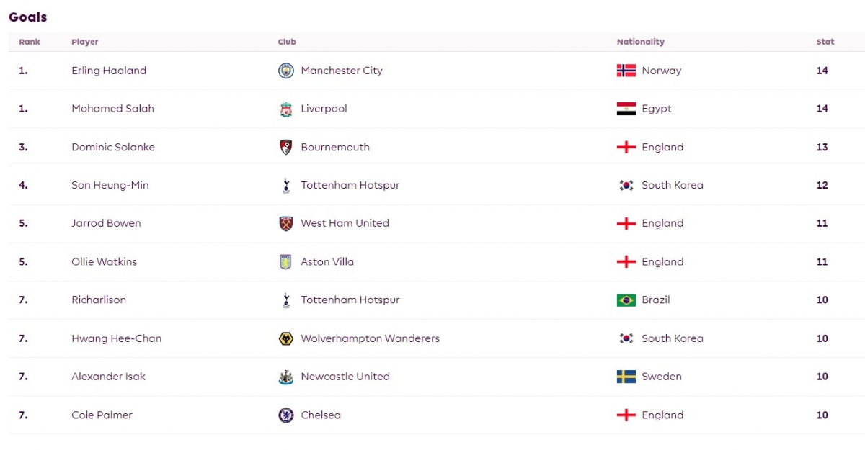
Task: Select the Dominic Solanke player link
Action: [113, 147]
